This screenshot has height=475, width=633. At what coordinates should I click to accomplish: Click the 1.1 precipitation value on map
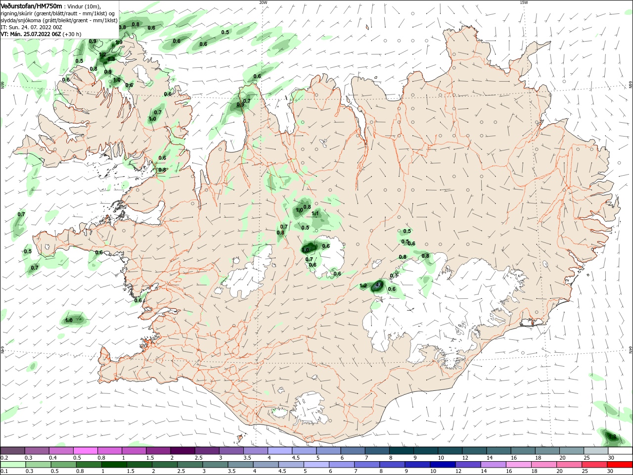click(316, 214)
